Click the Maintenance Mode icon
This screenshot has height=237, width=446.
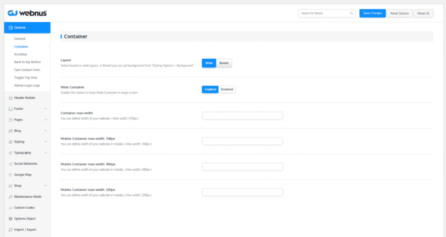click(10, 197)
